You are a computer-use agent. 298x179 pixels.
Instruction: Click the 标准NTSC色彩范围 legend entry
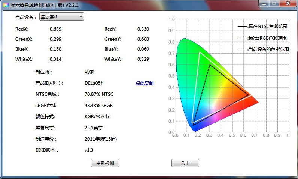pos(263,27)
